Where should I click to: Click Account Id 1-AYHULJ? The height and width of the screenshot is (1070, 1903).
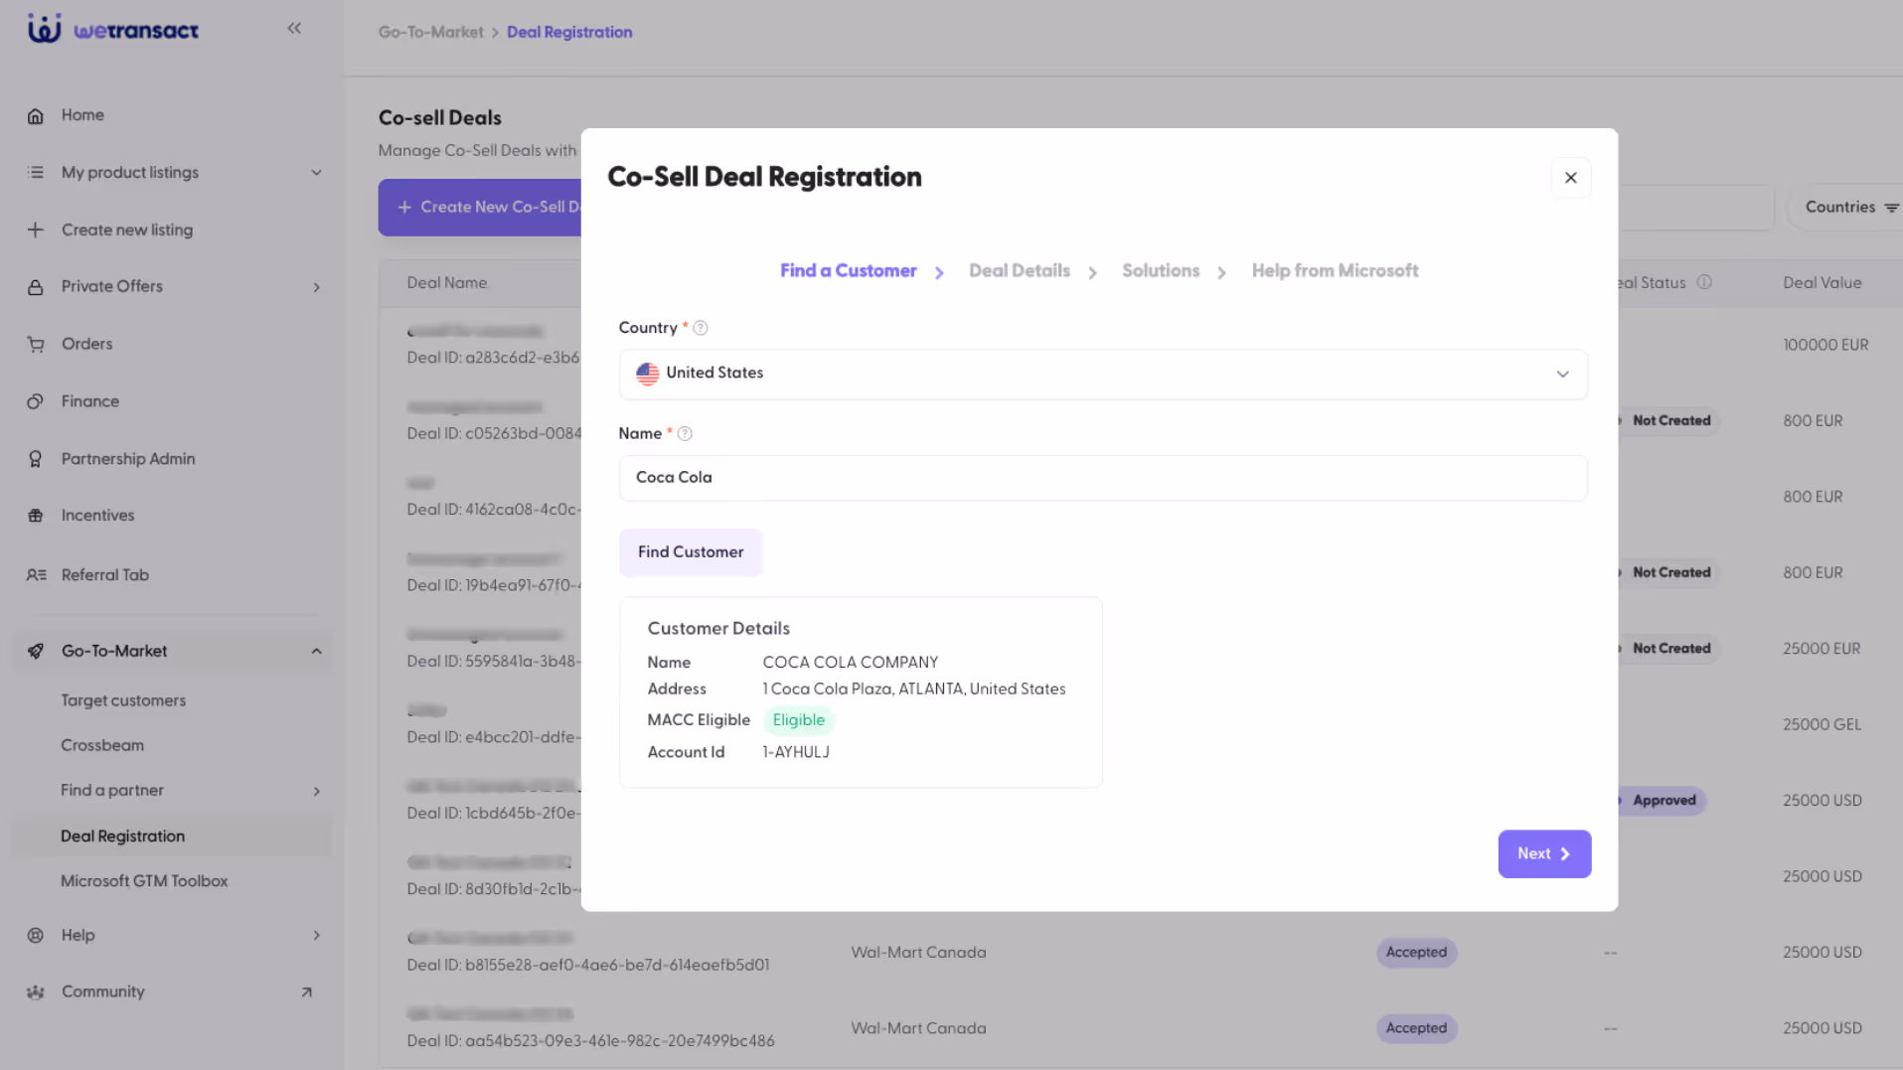pyautogui.click(x=795, y=753)
